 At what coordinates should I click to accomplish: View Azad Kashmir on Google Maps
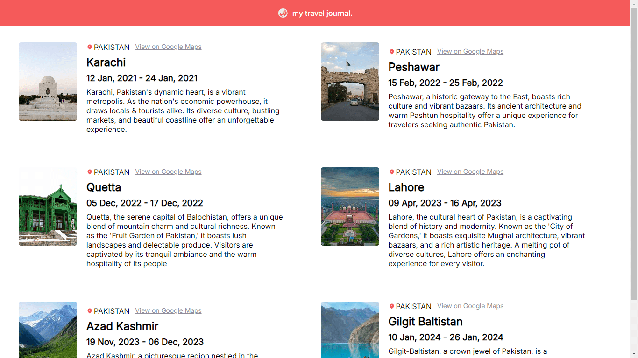pos(168,310)
